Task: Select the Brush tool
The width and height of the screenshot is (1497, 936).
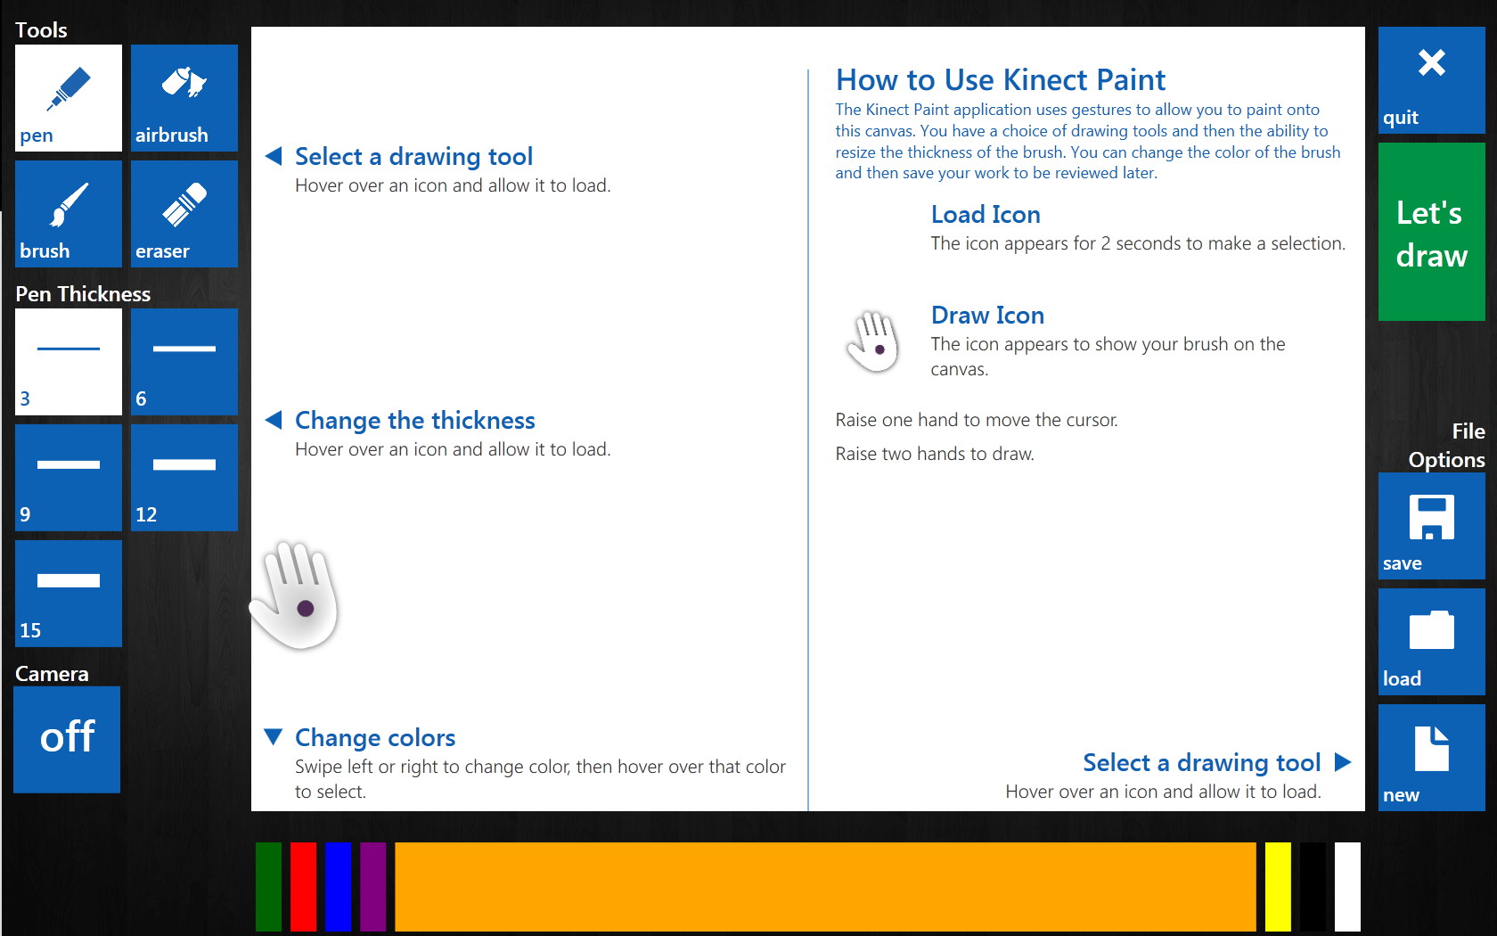Action: (x=68, y=212)
